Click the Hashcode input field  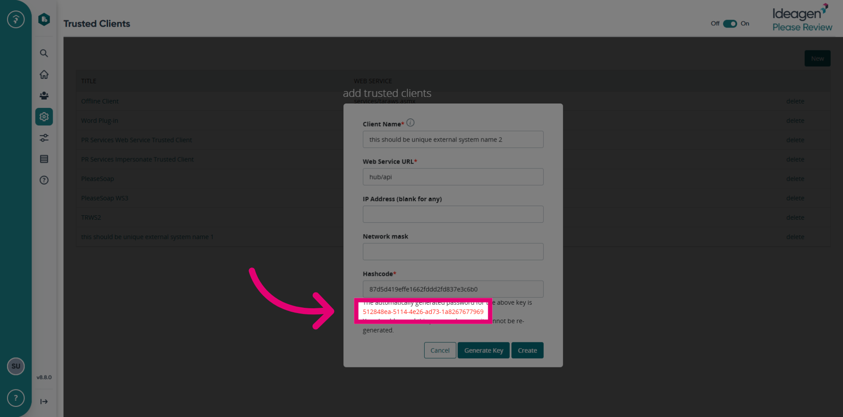pos(453,289)
